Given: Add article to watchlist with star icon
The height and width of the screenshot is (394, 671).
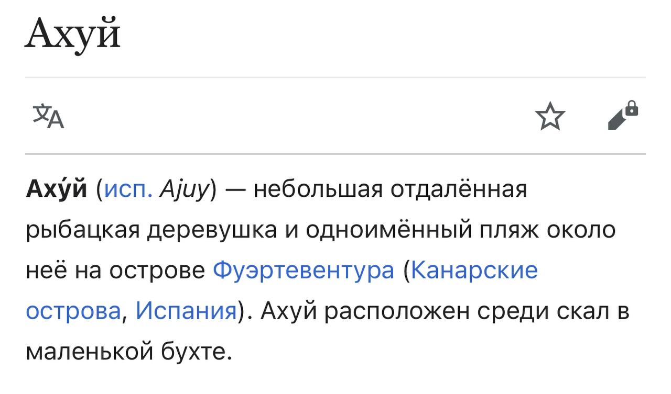Looking at the screenshot, I should [550, 116].
